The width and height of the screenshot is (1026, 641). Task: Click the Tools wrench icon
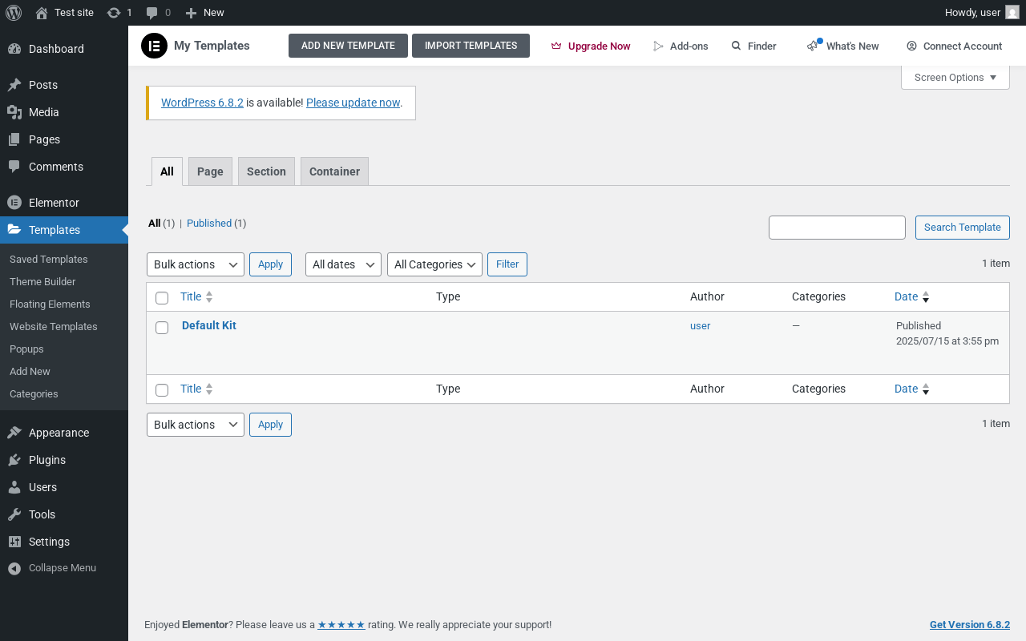(14, 514)
